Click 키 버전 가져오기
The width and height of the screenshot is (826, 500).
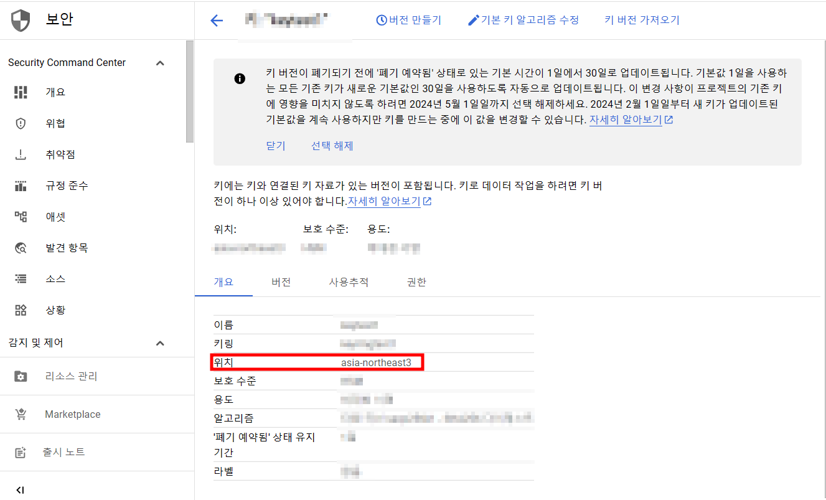(642, 20)
